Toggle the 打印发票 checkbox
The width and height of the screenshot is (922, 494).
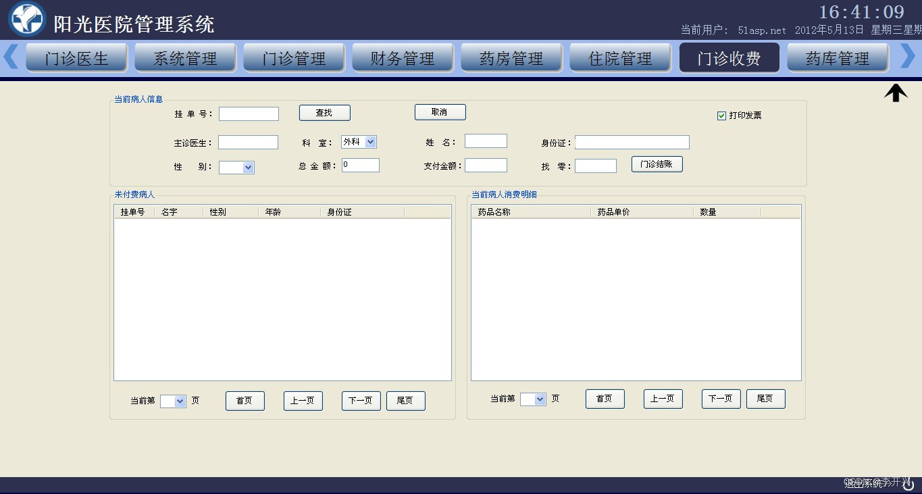click(721, 116)
